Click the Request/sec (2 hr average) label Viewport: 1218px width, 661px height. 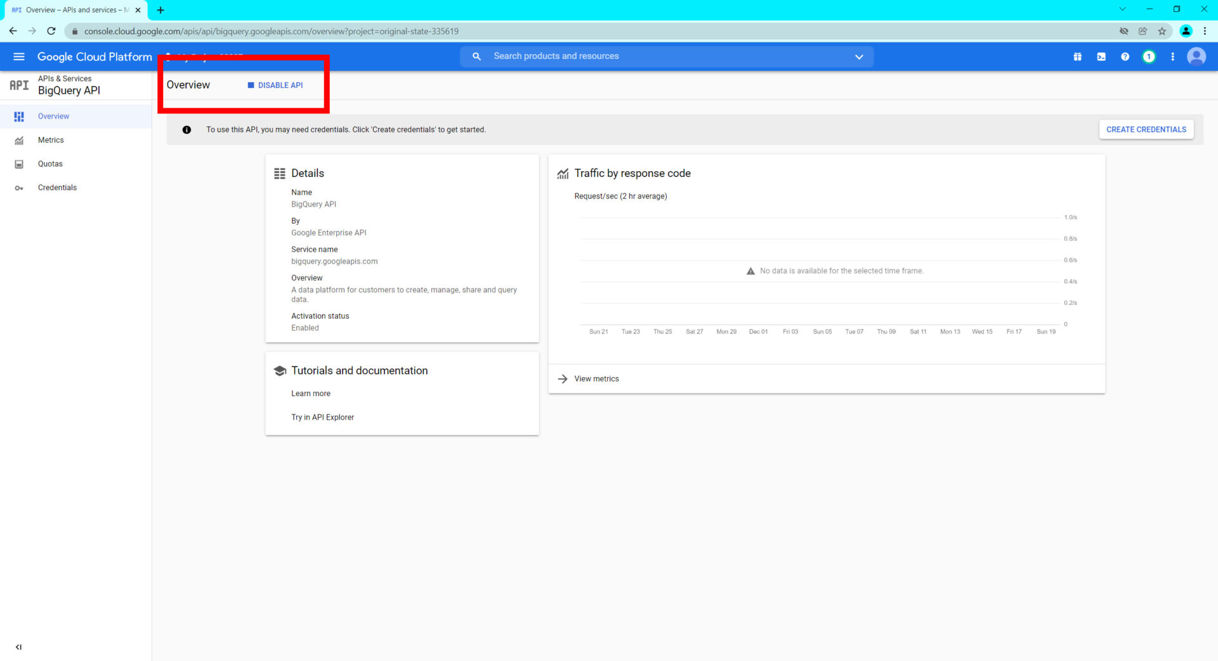pos(620,196)
